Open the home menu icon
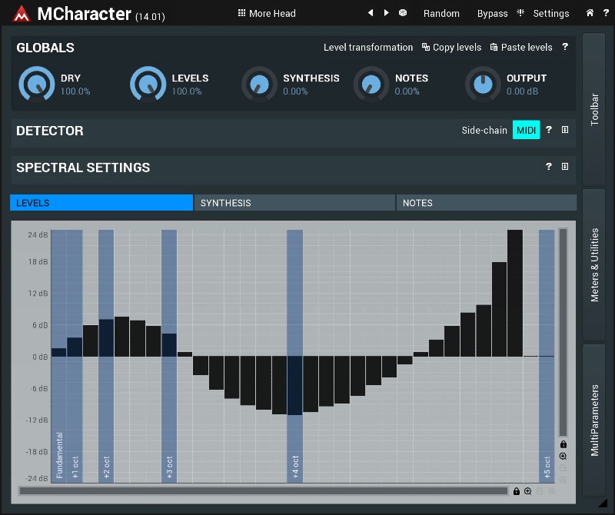Viewport: 615px width, 515px height. coord(590,13)
